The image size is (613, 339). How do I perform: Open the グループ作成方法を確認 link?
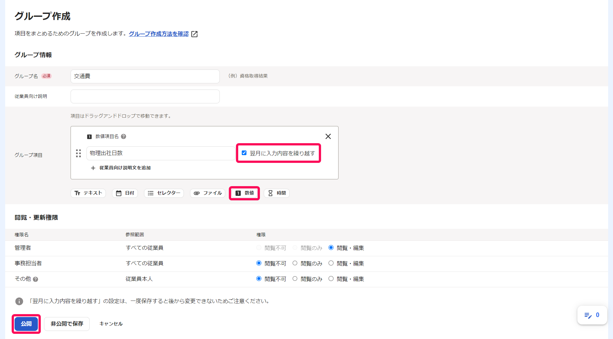[x=159, y=34]
